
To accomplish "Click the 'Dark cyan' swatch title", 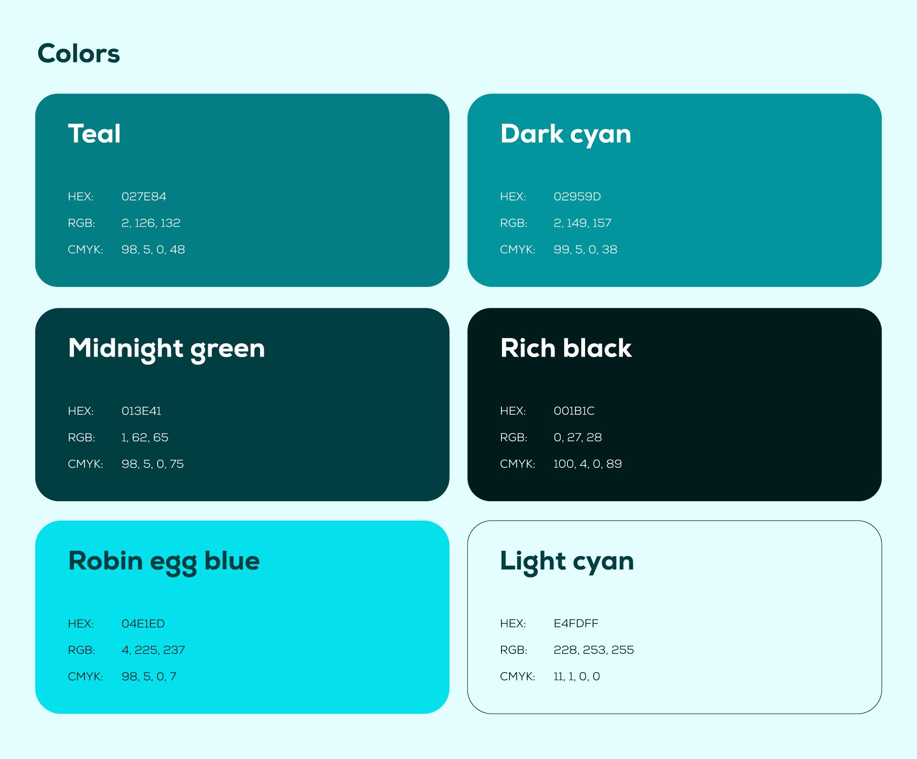I will pyautogui.click(x=565, y=134).
